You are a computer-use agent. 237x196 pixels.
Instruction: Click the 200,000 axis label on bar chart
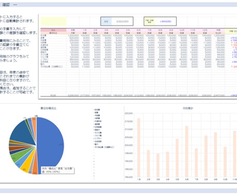[x=129, y=145]
